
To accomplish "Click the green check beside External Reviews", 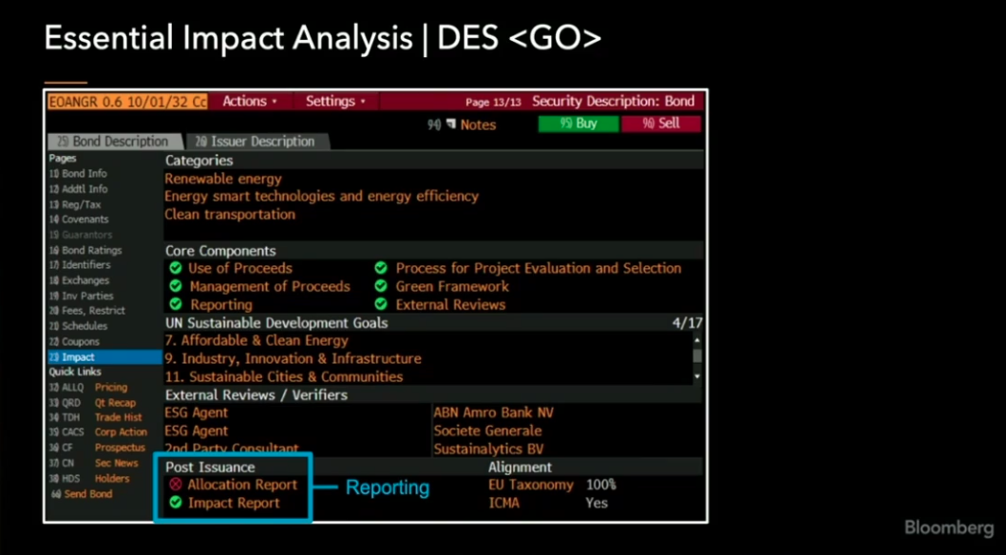I will pyautogui.click(x=381, y=305).
